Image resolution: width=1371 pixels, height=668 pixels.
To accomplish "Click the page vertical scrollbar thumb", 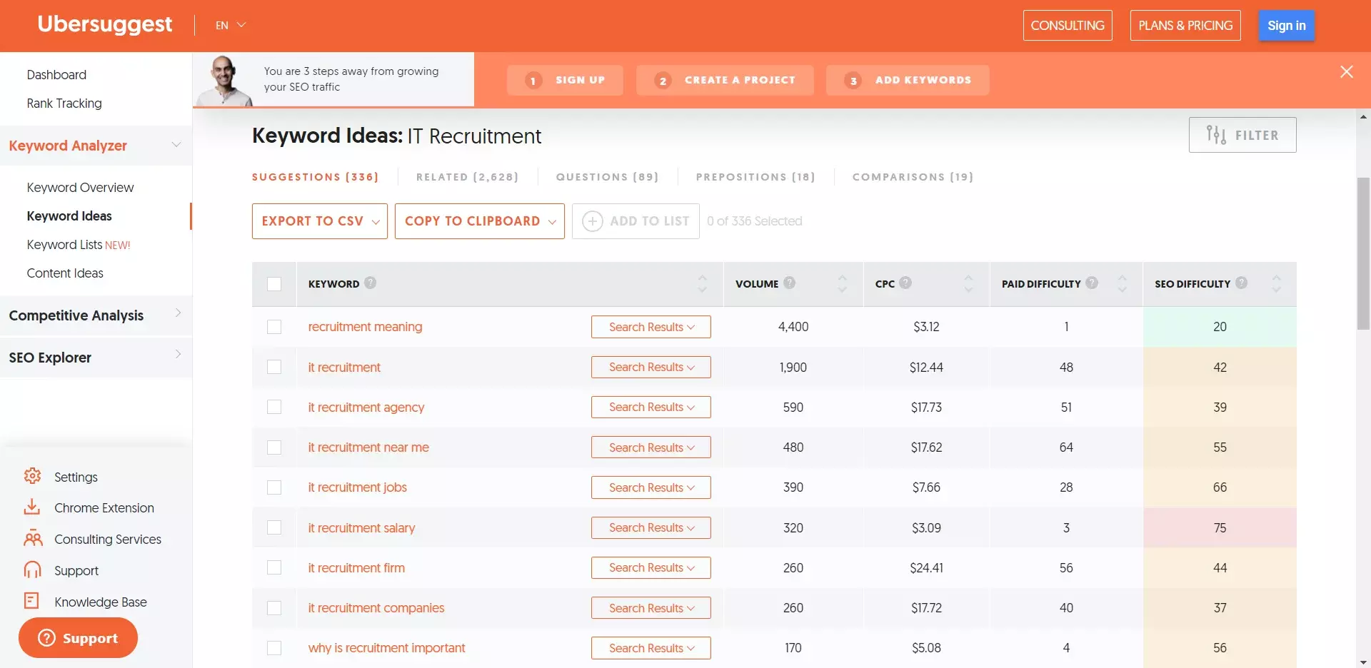I will tap(1363, 253).
